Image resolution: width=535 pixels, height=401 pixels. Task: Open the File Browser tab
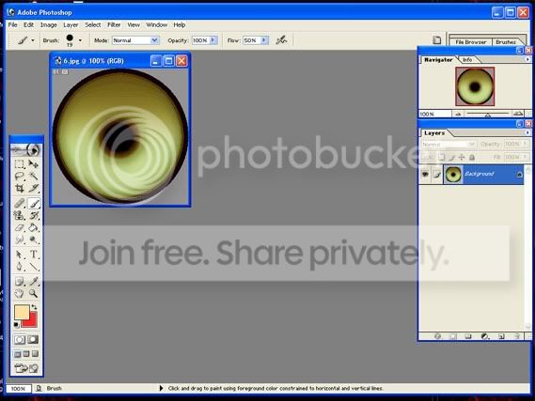[470, 42]
